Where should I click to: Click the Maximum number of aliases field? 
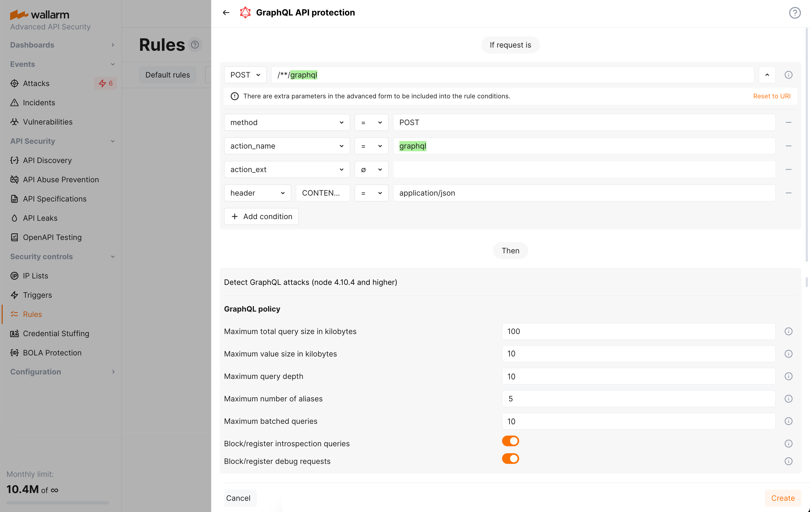(x=638, y=399)
